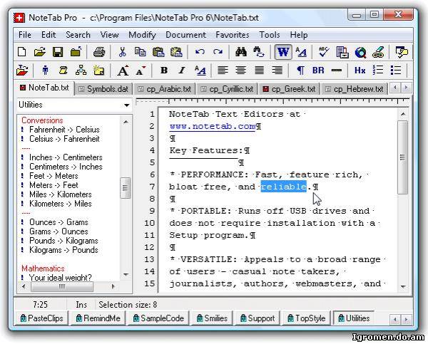The height and width of the screenshot is (344, 428).
Task: Toggle Ins insert mode in status bar
Action: 81,305
